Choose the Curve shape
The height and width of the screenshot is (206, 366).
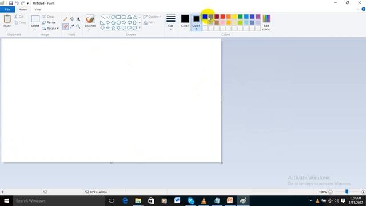[108, 17]
